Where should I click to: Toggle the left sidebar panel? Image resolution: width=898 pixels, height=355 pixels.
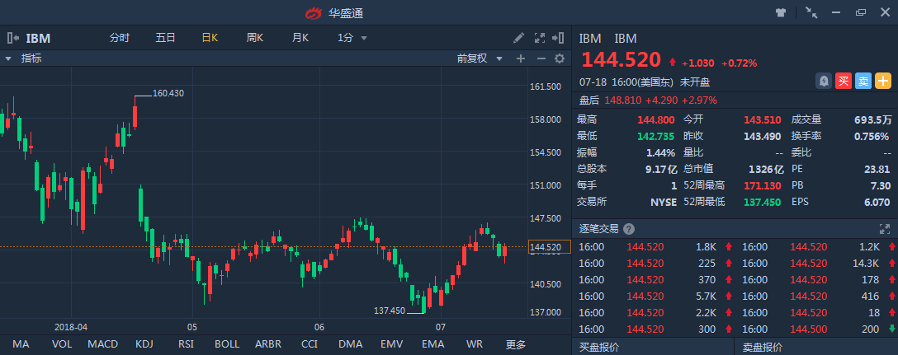click(13, 38)
